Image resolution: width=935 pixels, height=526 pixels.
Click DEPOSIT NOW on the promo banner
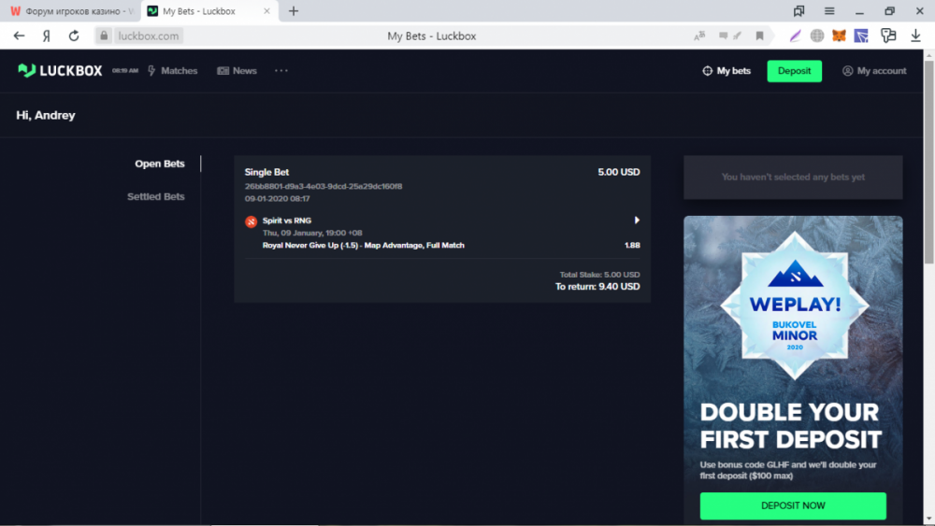coord(793,505)
